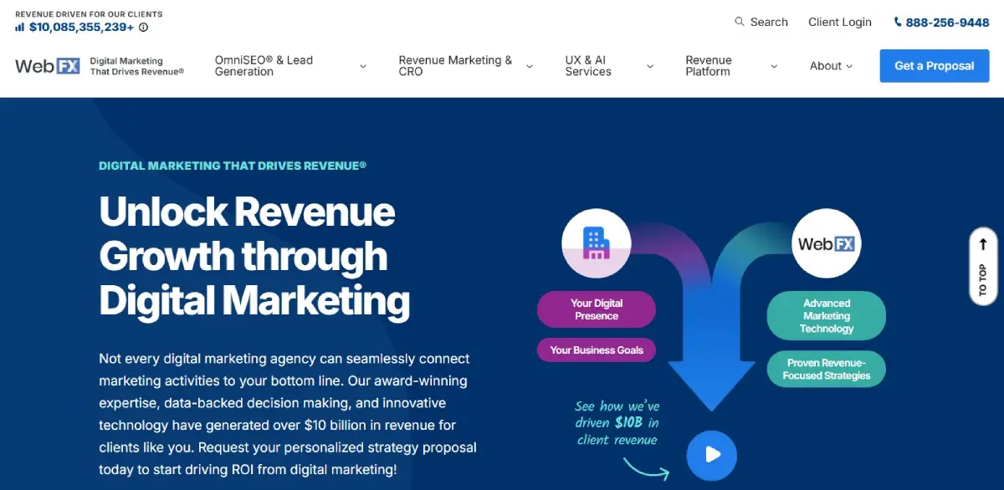
Task: Click the bar chart icon beside revenue counter
Action: point(20,27)
